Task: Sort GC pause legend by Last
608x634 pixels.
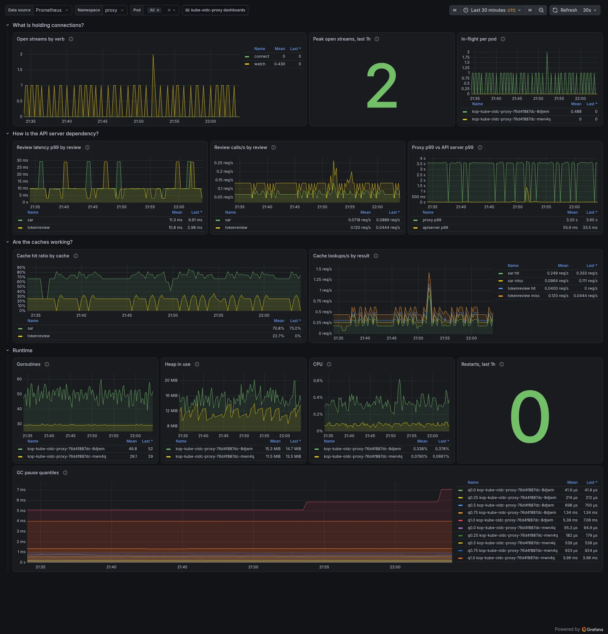Action: tap(592, 482)
